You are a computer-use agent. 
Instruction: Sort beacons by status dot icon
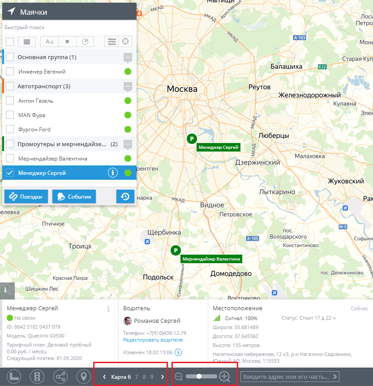(67, 42)
